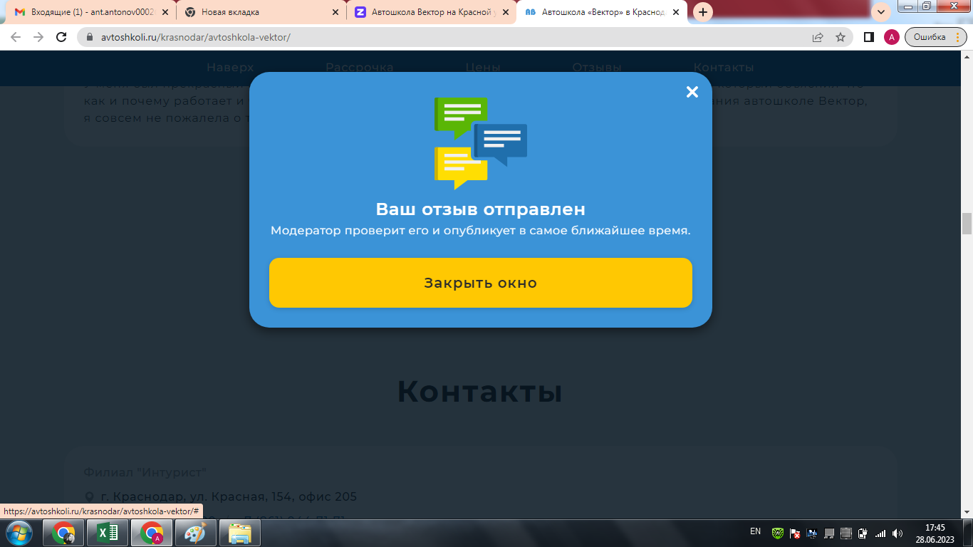Open Excel from the taskbar
The height and width of the screenshot is (547, 973).
[x=107, y=533]
